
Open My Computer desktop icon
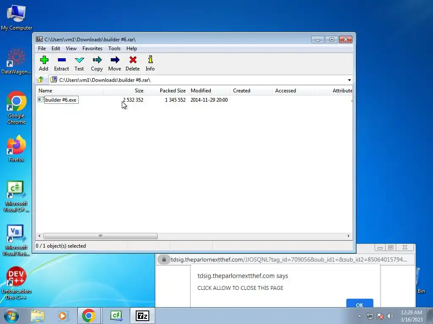[x=16, y=17]
